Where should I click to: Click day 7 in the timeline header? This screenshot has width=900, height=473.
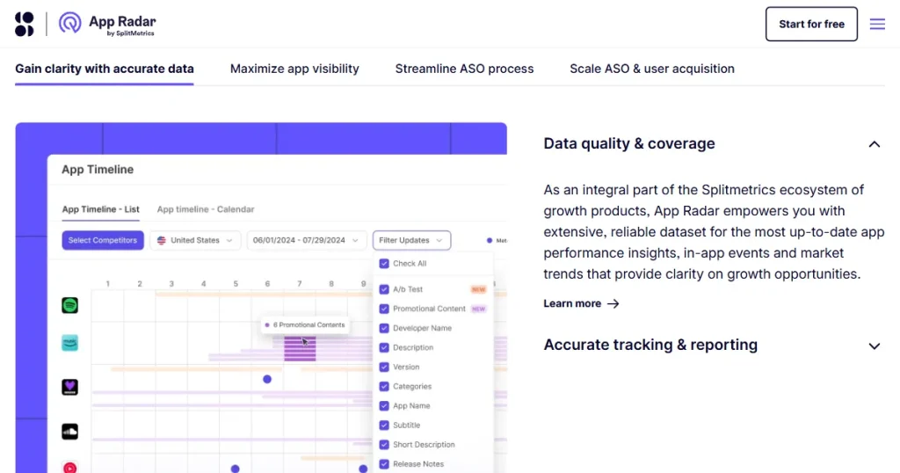[300, 284]
